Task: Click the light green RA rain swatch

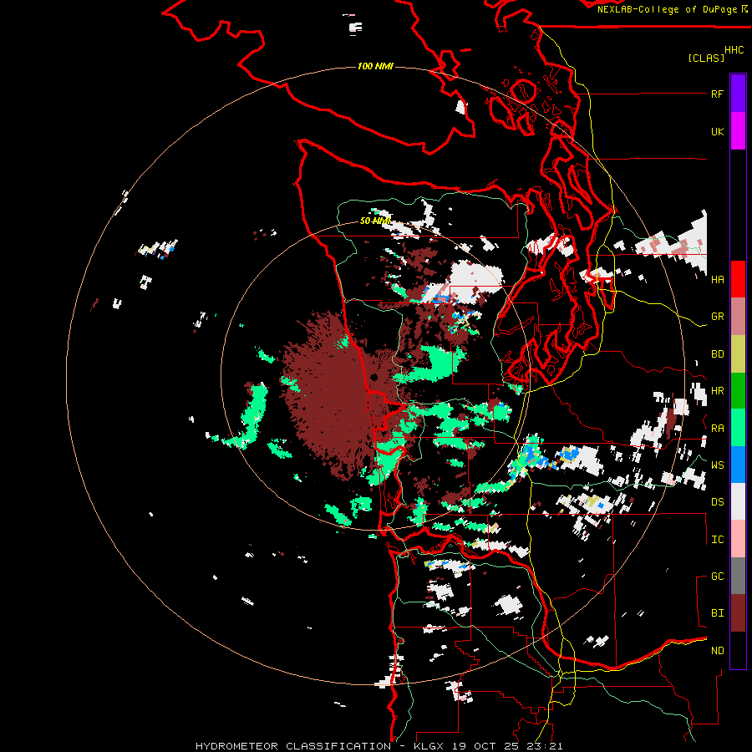Action: tap(738, 428)
